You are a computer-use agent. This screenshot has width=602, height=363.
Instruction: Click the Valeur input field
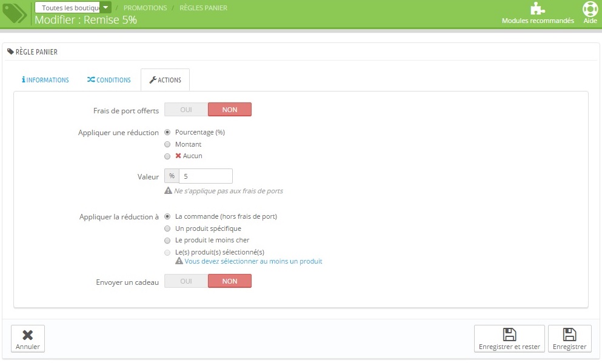click(x=206, y=176)
